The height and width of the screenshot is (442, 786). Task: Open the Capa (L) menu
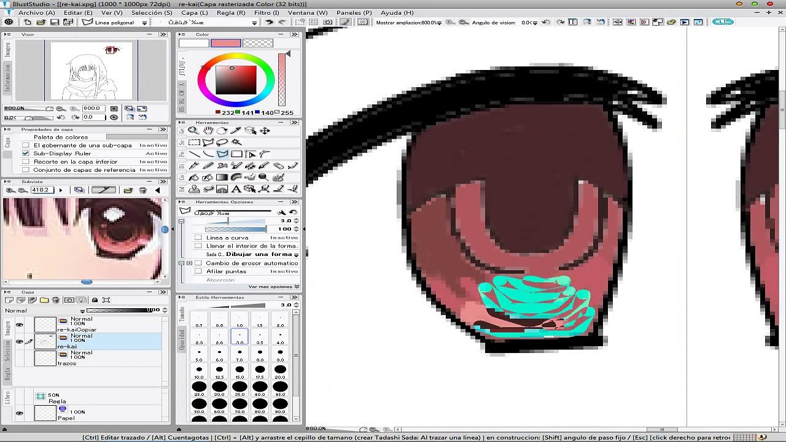tap(195, 12)
